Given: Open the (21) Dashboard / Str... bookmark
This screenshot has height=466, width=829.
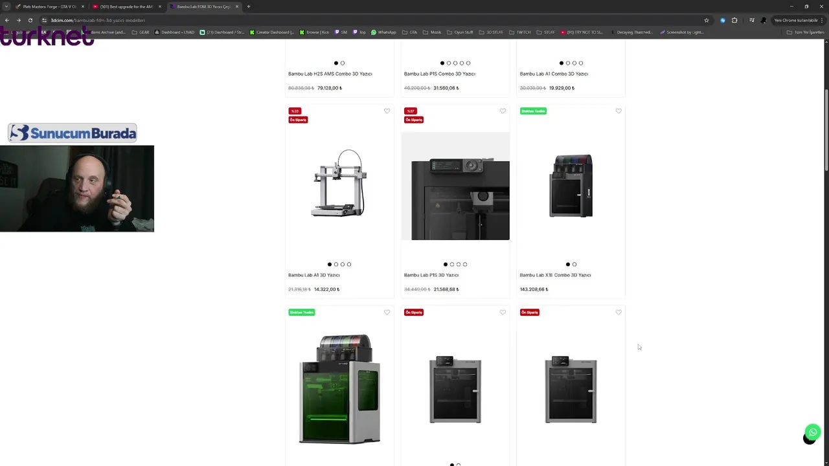Looking at the screenshot, I should tap(223, 32).
